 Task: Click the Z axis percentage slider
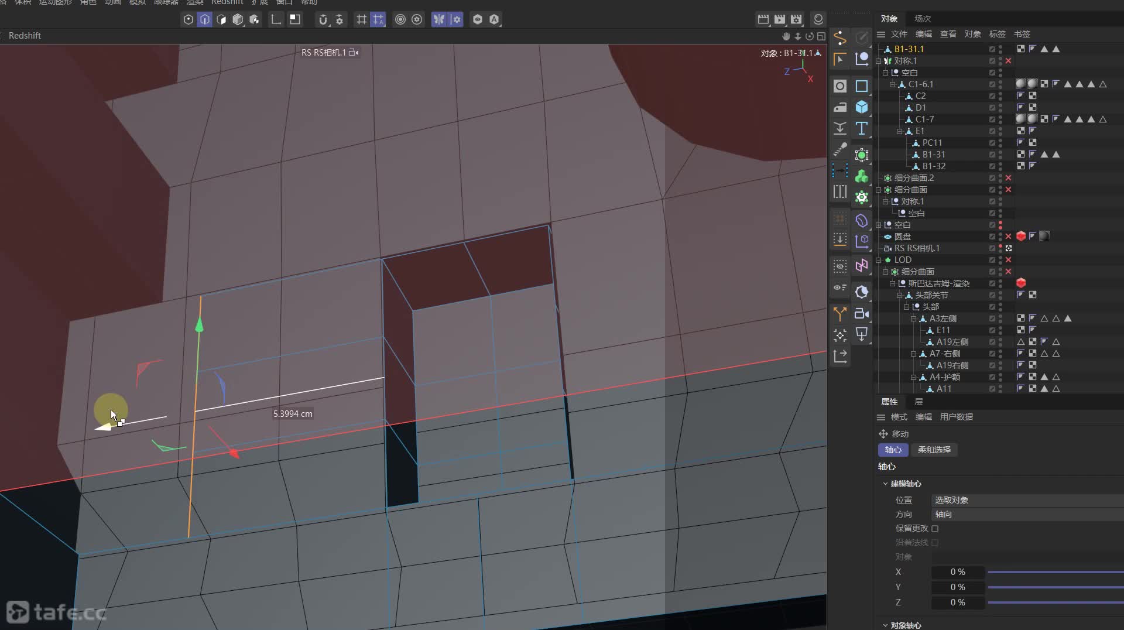click(x=1056, y=602)
